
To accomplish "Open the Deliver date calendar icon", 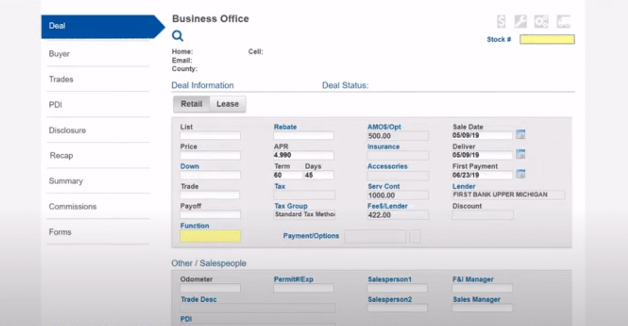I will [520, 154].
